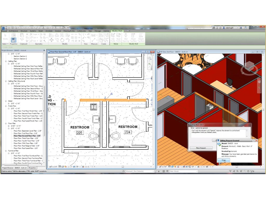This screenshot has height=199, width=266.
Task: Select the Align tool in Modify panel
Action: click(x=51, y=35)
